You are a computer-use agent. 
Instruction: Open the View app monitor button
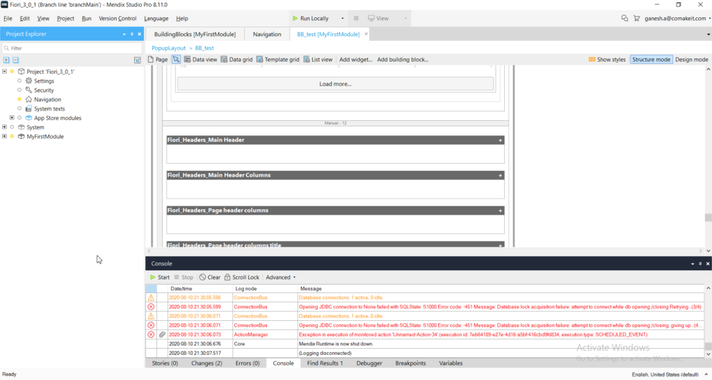378,18
